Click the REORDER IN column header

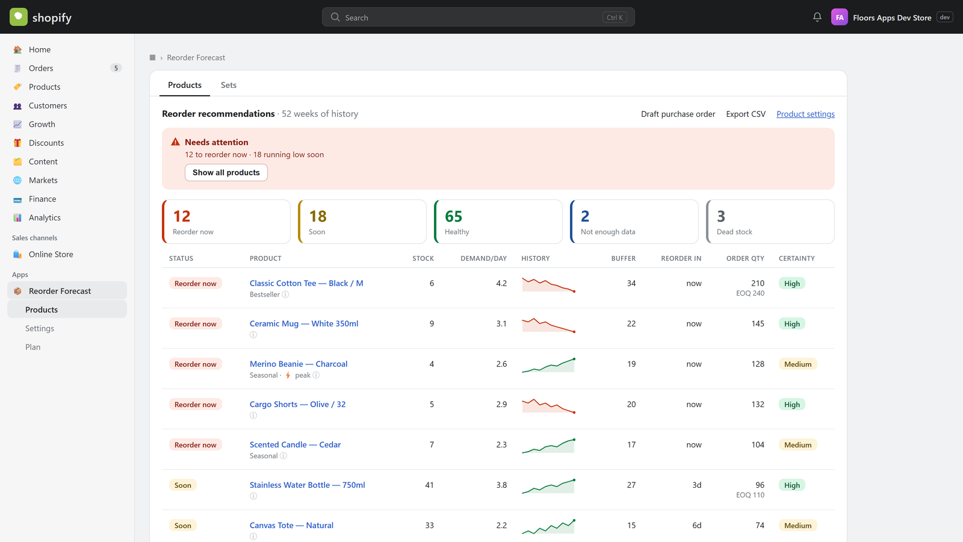tap(681, 258)
